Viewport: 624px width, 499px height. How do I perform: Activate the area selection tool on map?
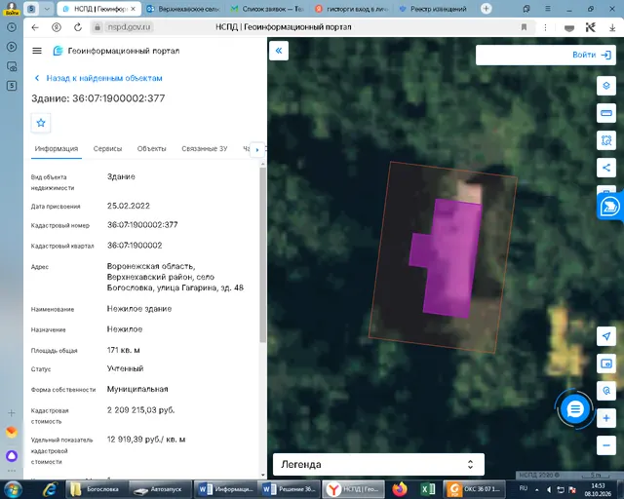(x=606, y=140)
